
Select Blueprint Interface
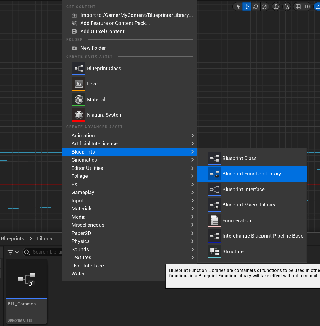pyautogui.click(x=252, y=189)
